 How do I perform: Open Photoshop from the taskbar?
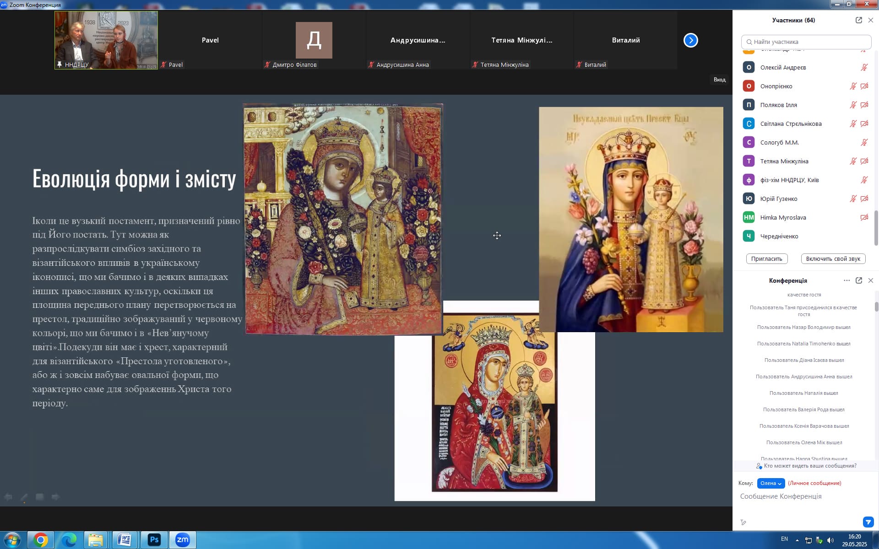pos(154,540)
